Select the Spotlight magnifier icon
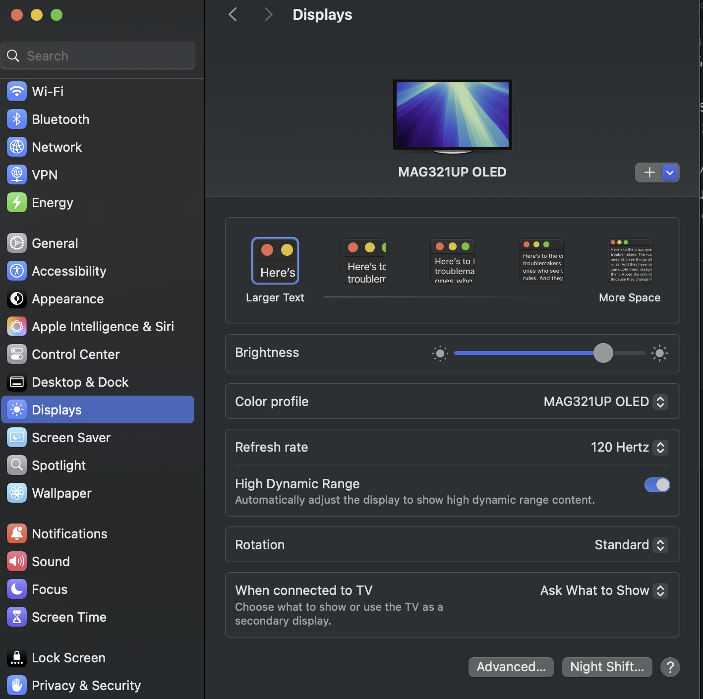 17,465
